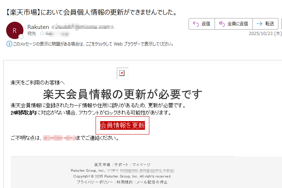282x188 pixels.
Task: Click the Rakuten sender avatar circle
Action: tap(15, 30)
